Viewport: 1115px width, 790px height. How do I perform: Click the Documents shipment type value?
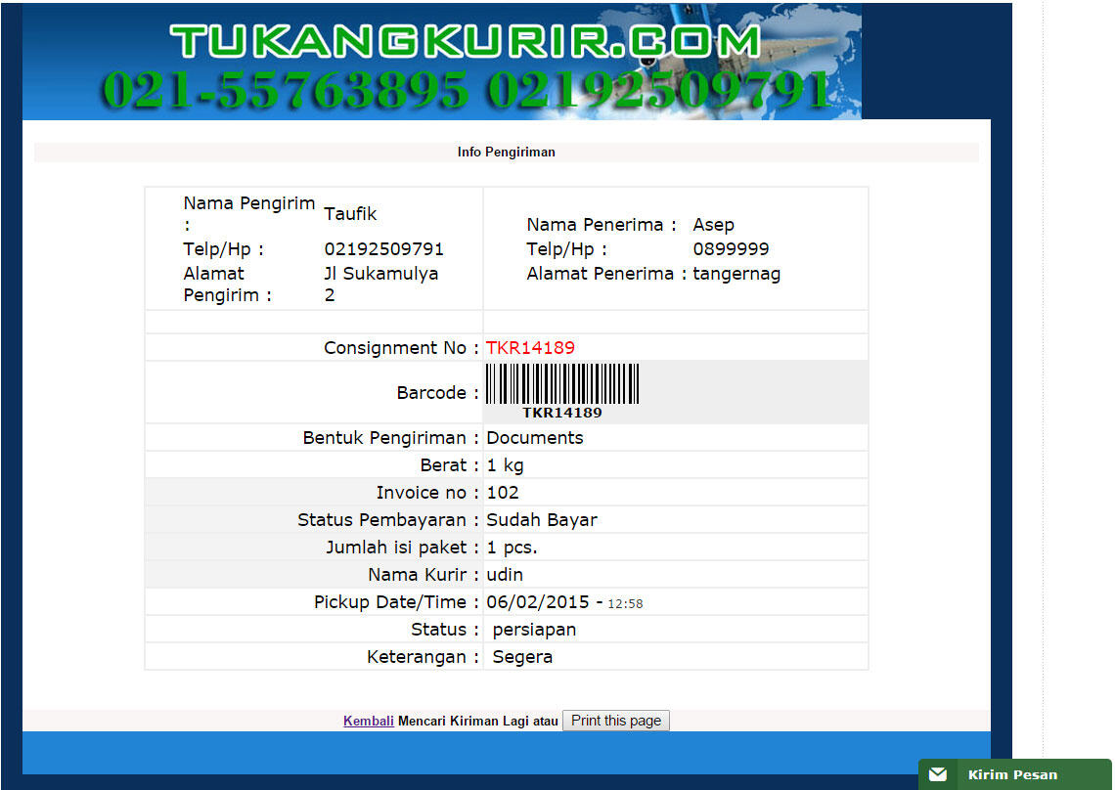coord(535,438)
